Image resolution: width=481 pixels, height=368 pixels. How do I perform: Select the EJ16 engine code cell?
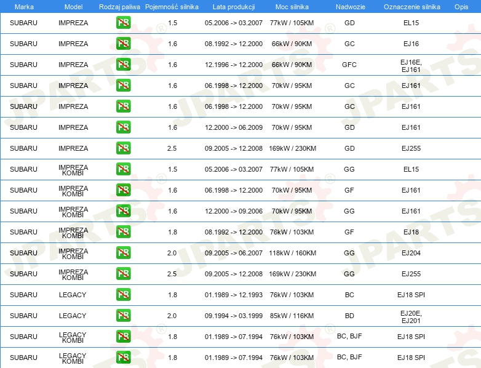411,44
